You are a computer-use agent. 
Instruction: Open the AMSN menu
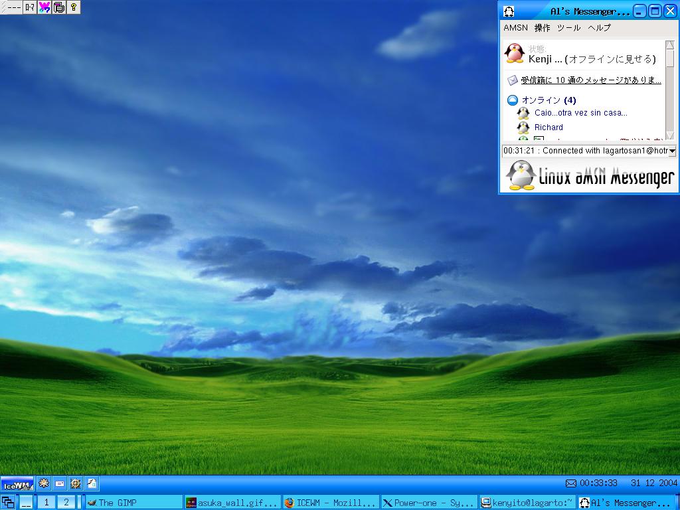[x=515, y=28]
